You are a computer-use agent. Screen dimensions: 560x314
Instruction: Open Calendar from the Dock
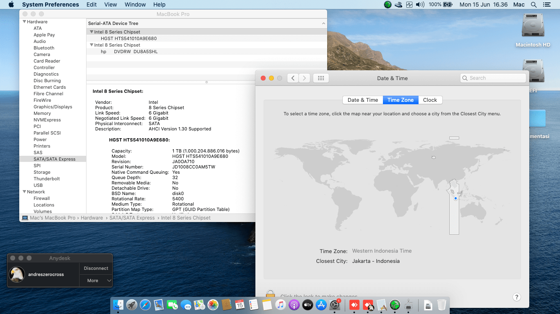(x=240, y=305)
